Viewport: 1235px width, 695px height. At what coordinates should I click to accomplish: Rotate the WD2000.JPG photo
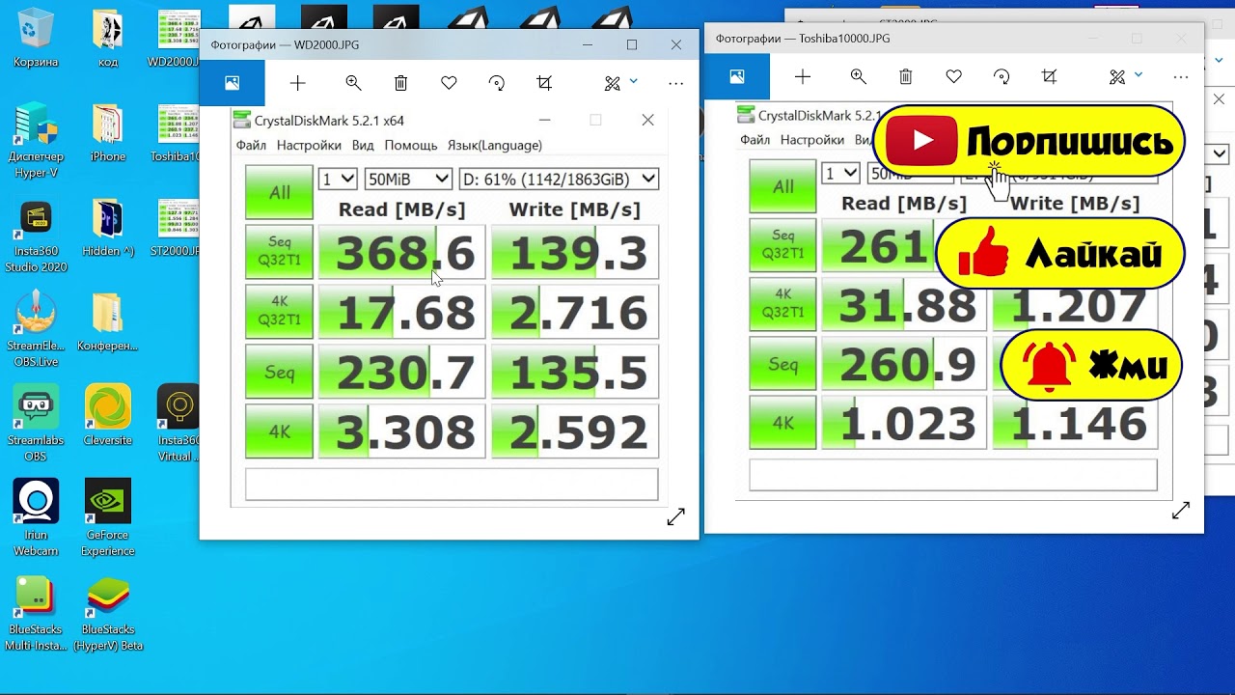coord(497,83)
